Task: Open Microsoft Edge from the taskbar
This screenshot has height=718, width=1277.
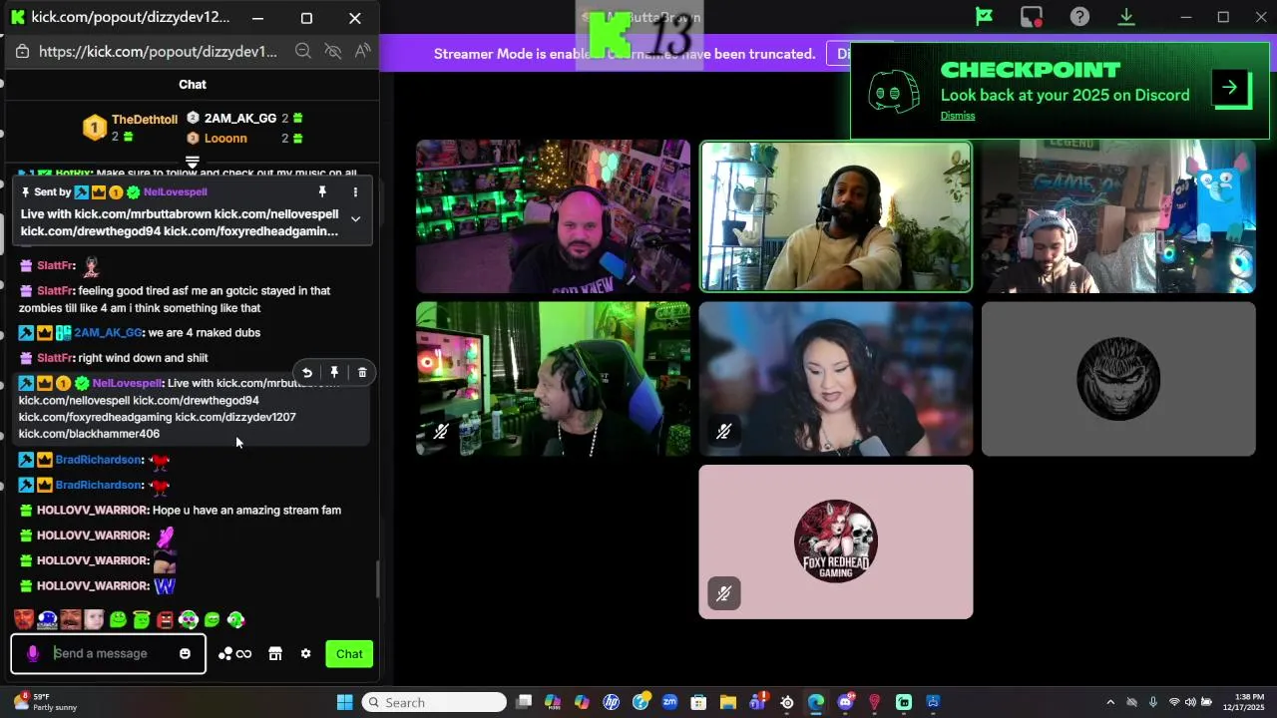Action: pos(816,702)
